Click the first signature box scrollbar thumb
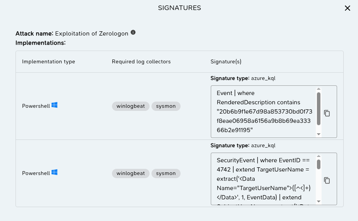Viewport: 358px width, 221px height. 319,109
